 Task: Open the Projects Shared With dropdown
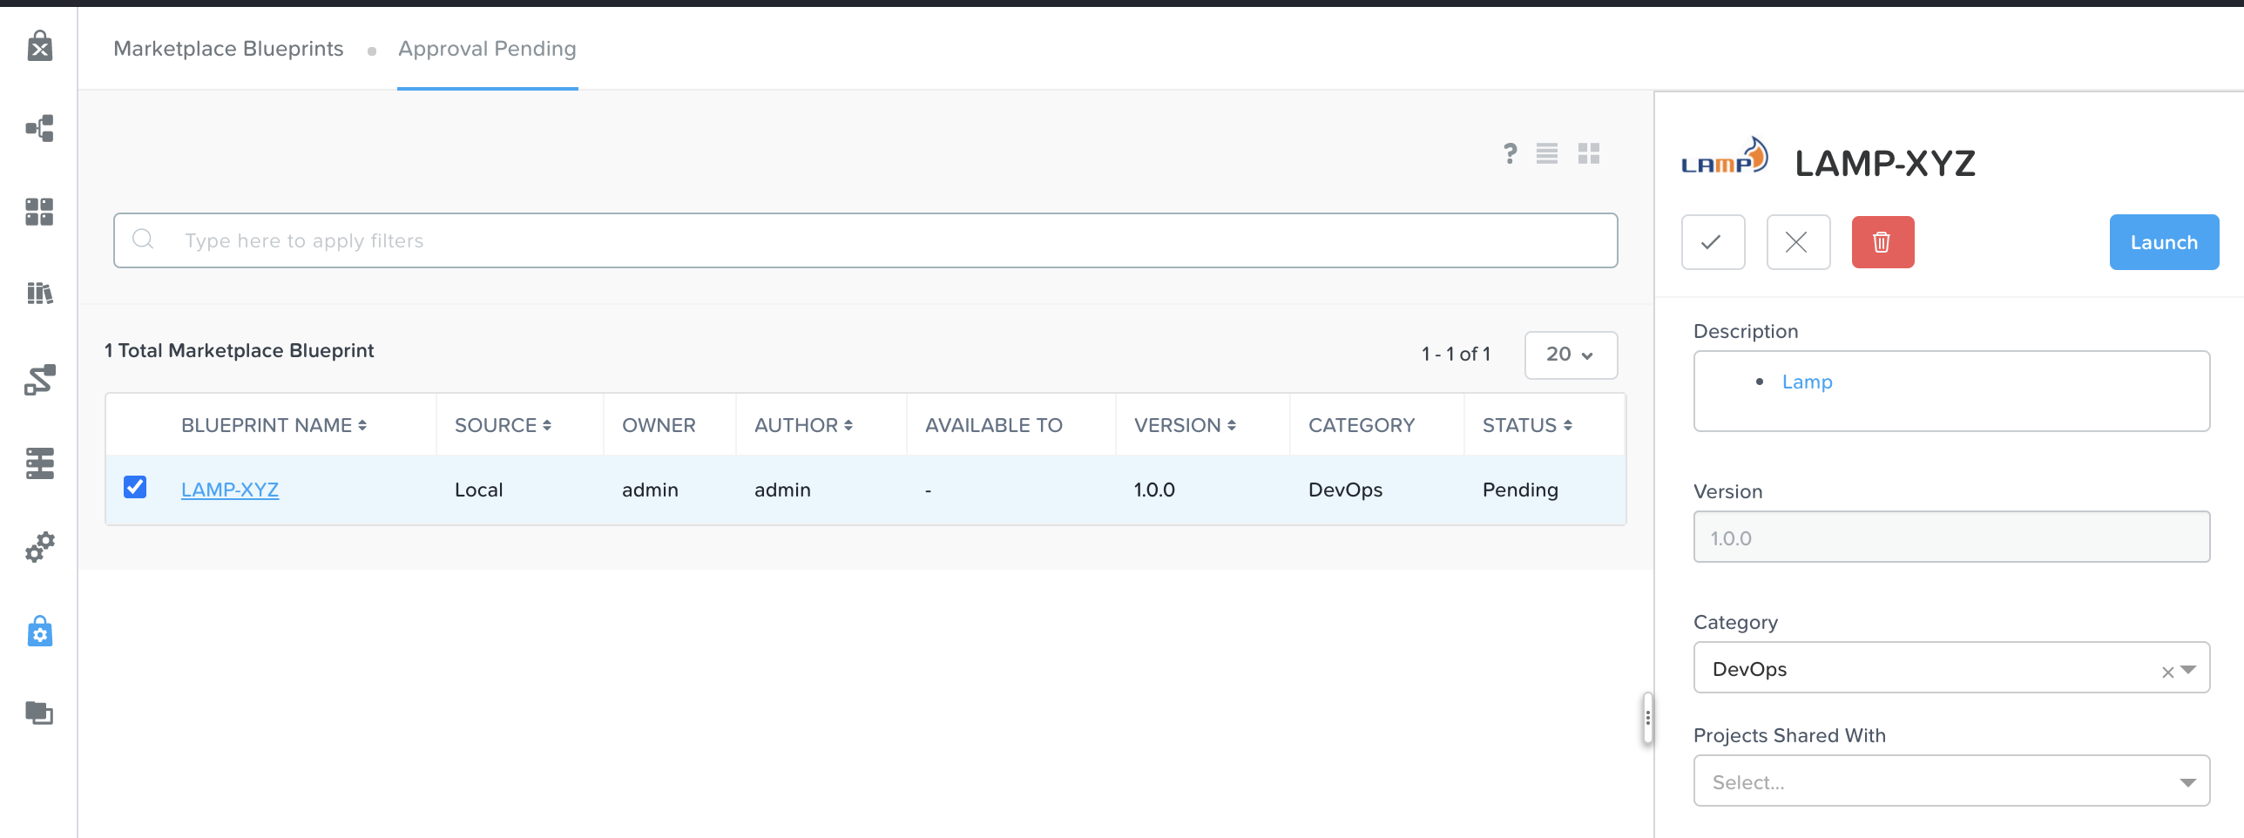pos(1951,781)
